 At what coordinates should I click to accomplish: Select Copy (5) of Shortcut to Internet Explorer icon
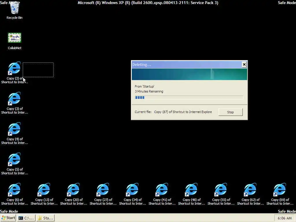coord(14,164)
